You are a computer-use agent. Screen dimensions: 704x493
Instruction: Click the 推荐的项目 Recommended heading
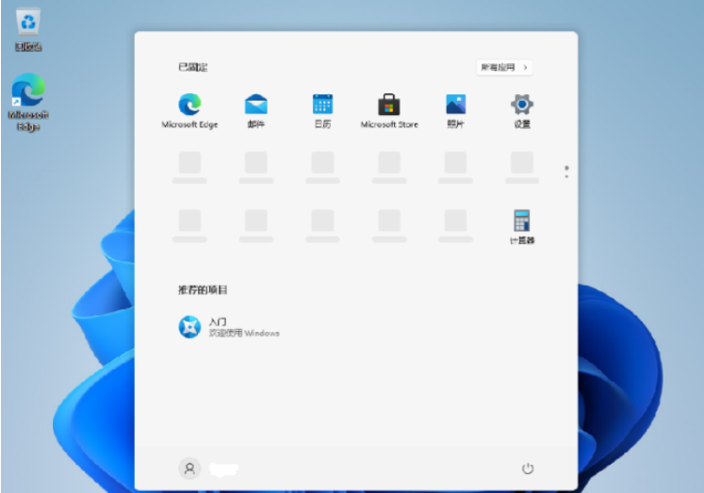203,290
